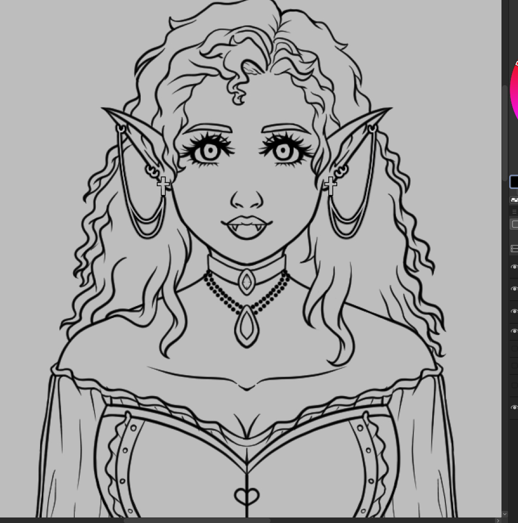Click the three-line panel menu icon

pyautogui.click(x=515, y=212)
